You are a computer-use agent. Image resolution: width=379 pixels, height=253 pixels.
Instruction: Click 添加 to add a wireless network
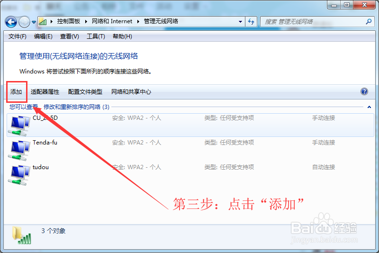(x=16, y=92)
